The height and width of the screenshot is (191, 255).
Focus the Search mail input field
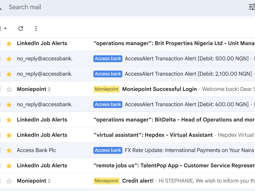click(127, 7)
